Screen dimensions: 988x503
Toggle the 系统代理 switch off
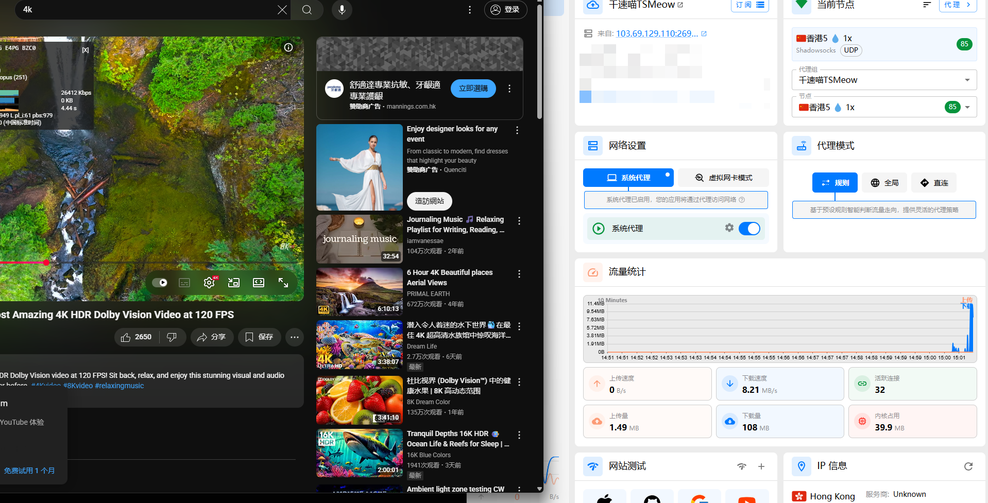749,229
